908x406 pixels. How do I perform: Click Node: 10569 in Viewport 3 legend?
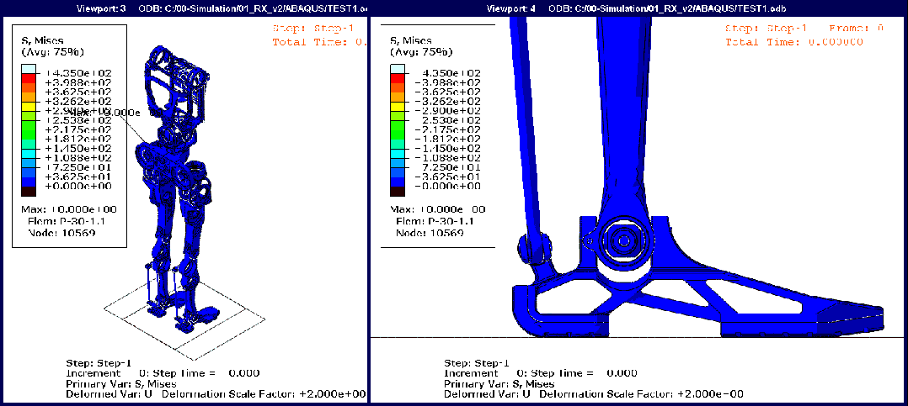tap(61, 233)
